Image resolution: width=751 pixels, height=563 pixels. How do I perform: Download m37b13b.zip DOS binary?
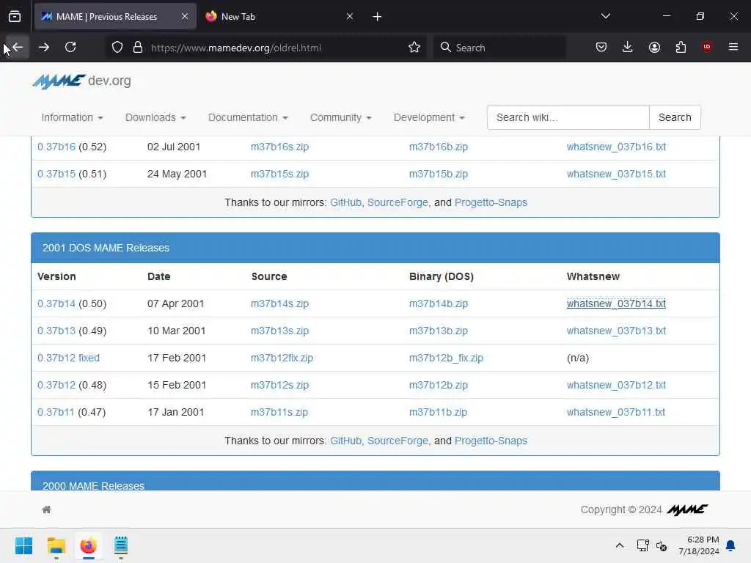(439, 331)
